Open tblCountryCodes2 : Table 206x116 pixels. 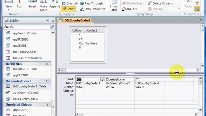pyautogui.click(x=30, y=86)
